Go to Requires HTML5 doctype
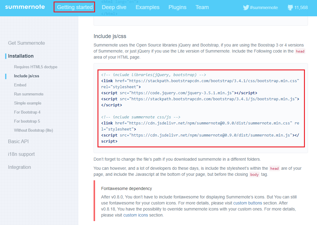 tap(36, 67)
